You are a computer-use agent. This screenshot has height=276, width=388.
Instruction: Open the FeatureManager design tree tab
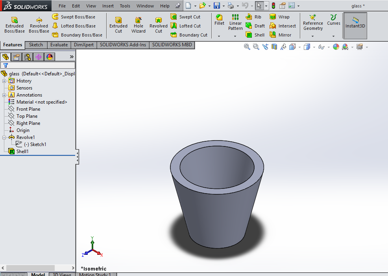pos(6,57)
